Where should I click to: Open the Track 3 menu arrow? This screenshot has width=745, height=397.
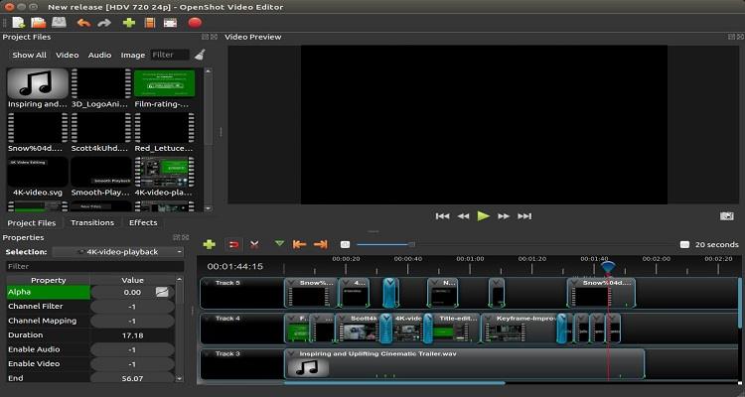point(208,353)
